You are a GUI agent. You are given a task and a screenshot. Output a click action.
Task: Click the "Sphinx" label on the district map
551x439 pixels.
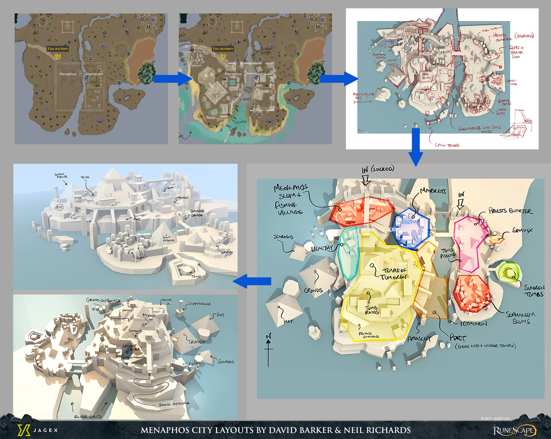[x=522, y=230]
